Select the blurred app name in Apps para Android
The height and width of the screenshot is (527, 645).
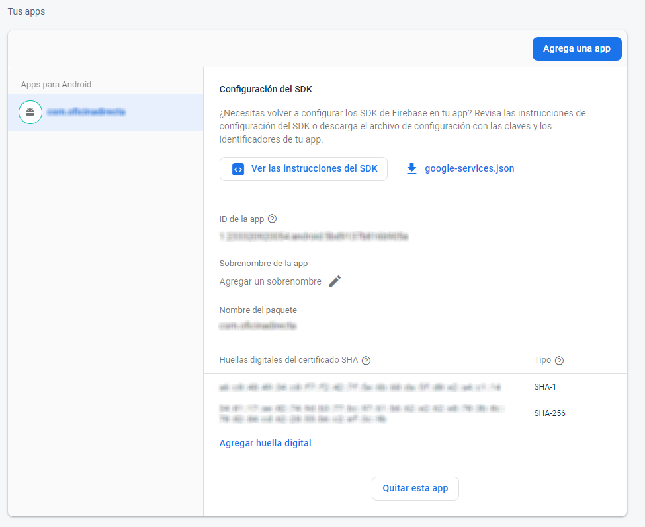click(86, 112)
